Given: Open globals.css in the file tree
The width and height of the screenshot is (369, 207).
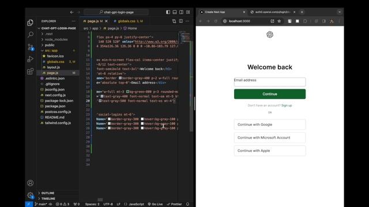Looking at the screenshot, I should (x=55, y=62).
